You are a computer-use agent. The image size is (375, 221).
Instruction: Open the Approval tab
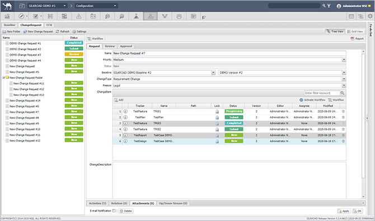click(x=126, y=46)
